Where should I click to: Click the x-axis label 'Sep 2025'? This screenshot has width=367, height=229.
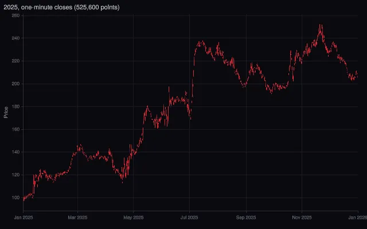[246, 218]
